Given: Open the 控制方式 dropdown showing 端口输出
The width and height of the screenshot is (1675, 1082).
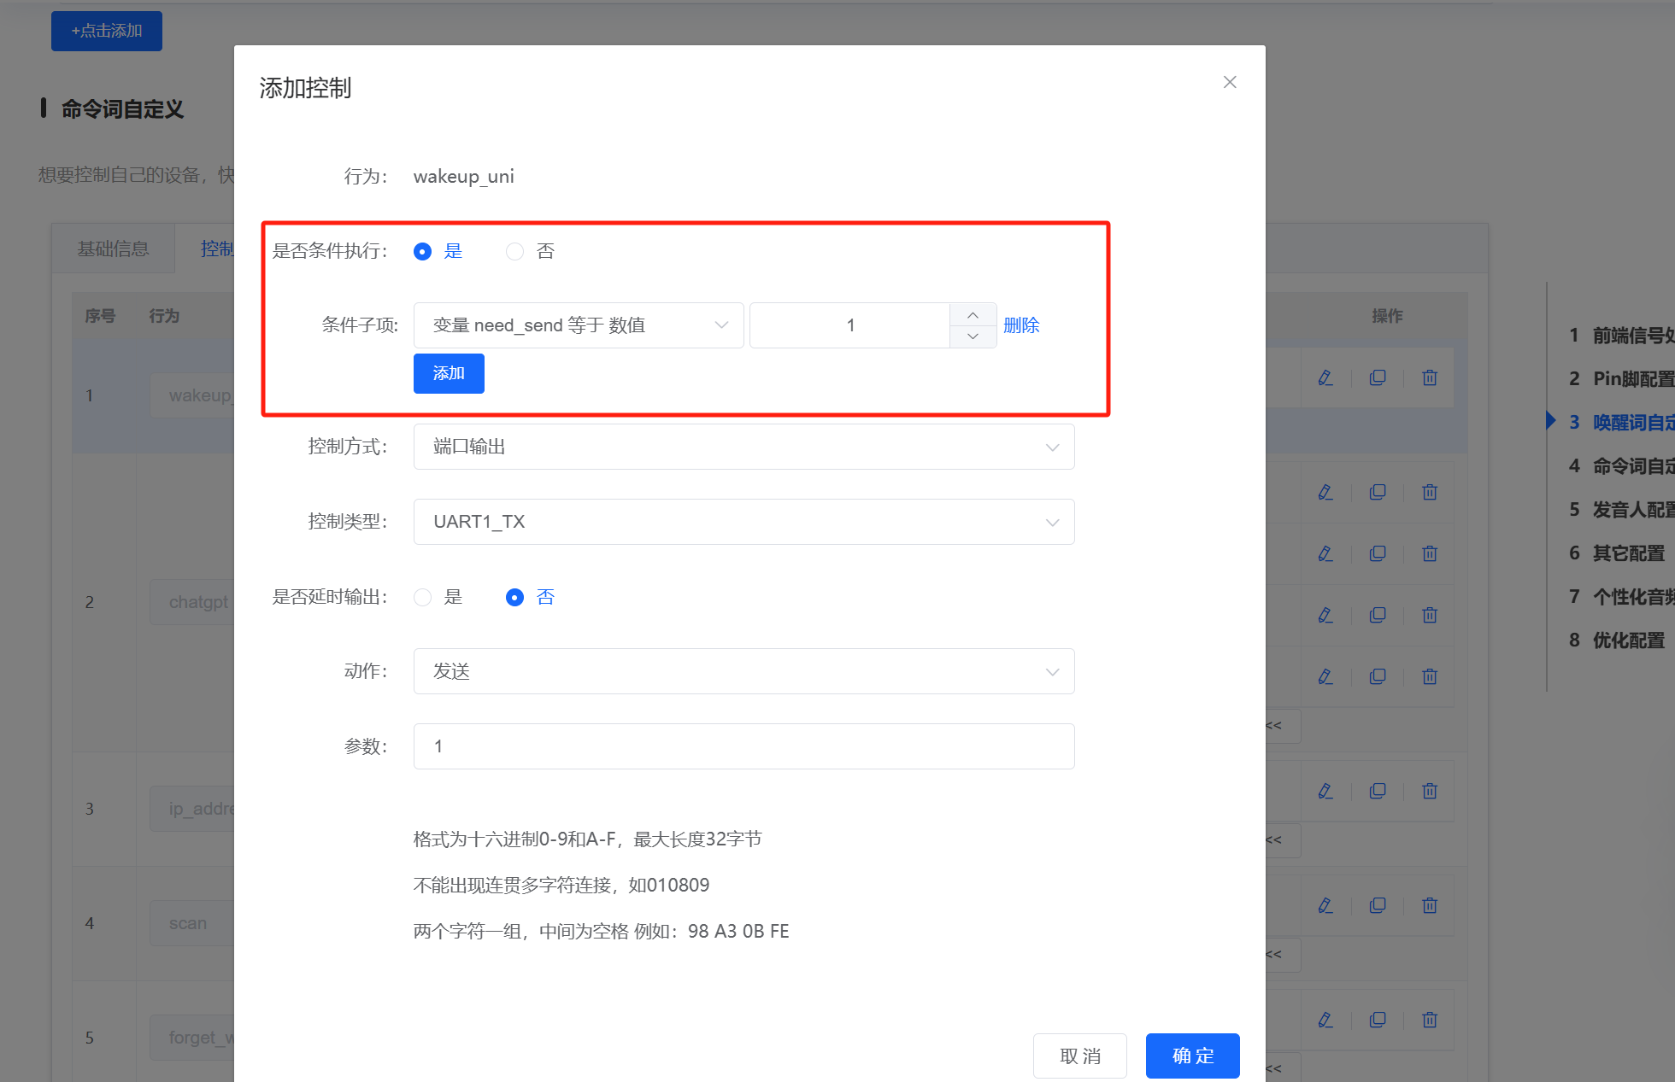Looking at the screenshot, I should click(x=743, y=447).
